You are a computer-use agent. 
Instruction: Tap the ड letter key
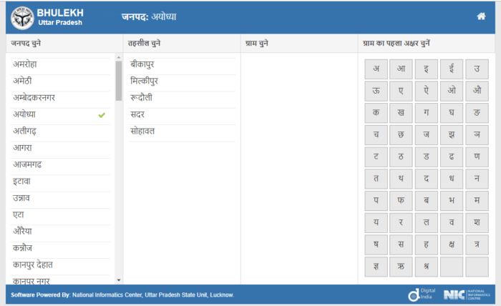427,157
